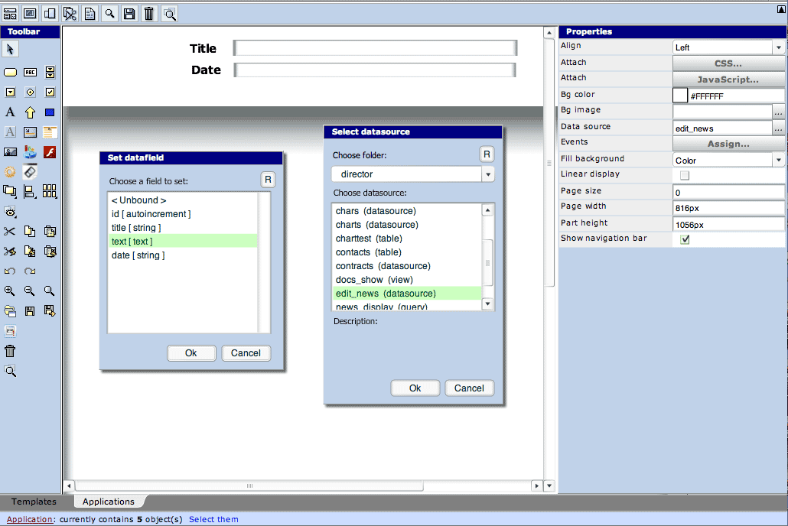
Task: Pick the Flash object tool
Action: coord(50,152)
